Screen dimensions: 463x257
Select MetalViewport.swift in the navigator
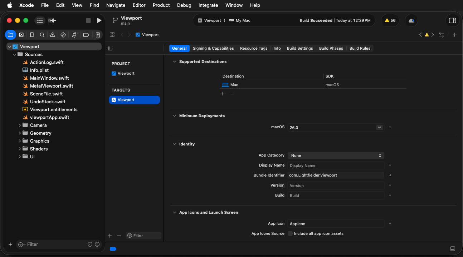point(52,86)
